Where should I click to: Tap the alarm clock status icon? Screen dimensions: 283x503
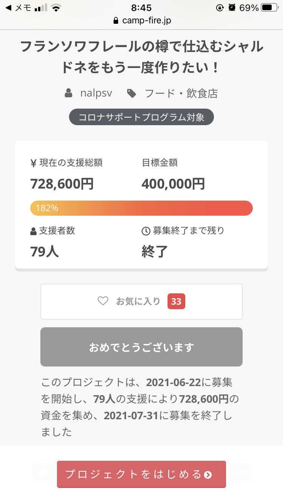[x=232, y=8]
